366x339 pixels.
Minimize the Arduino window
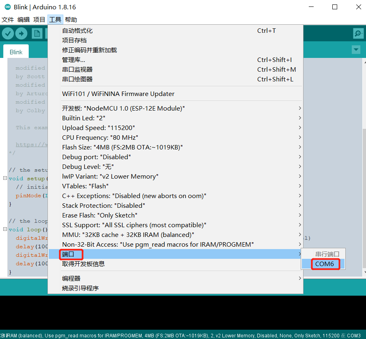311,7
